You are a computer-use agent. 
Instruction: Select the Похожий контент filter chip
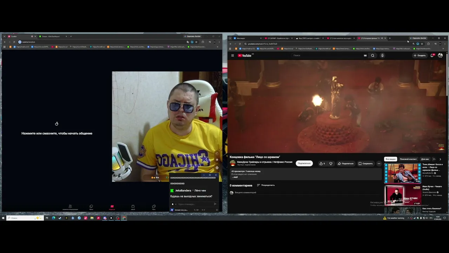(408, 159)
